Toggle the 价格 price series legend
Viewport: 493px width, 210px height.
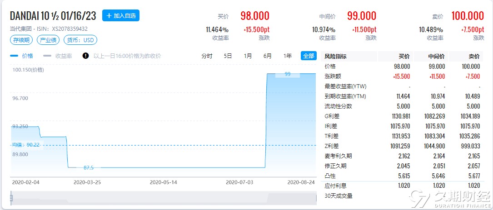pos(21,56)
